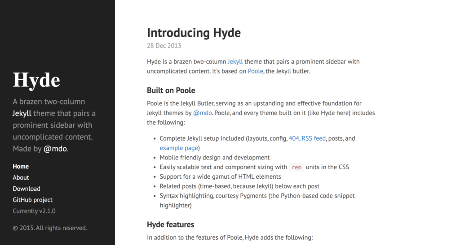
Task: Click the rem code snippet
Action: (x=296, y=167)
